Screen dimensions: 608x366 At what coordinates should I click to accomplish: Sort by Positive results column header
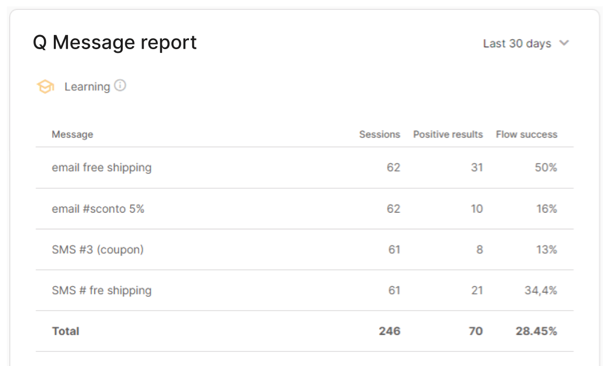448,134
